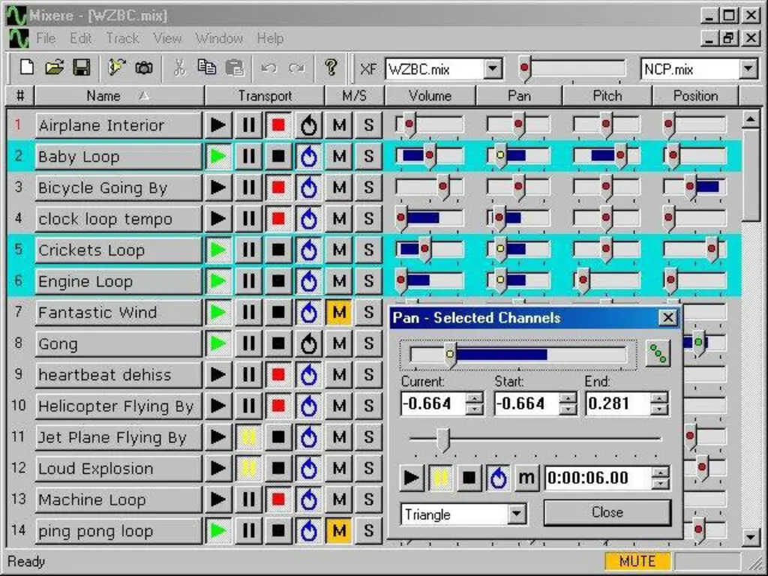This screenshot has width=768, height=576.
Task: Open the Track menu
Action: click(122, 38)
